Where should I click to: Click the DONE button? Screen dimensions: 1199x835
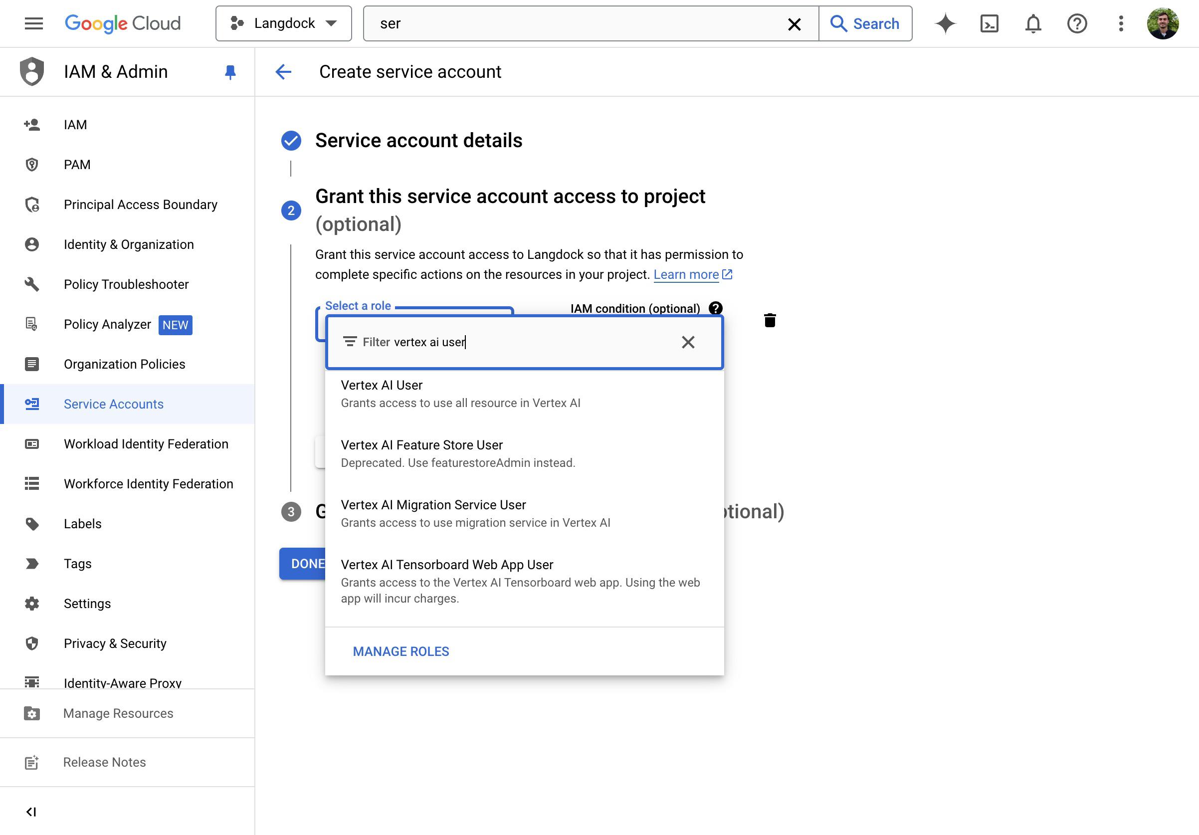tap(303, 564)
